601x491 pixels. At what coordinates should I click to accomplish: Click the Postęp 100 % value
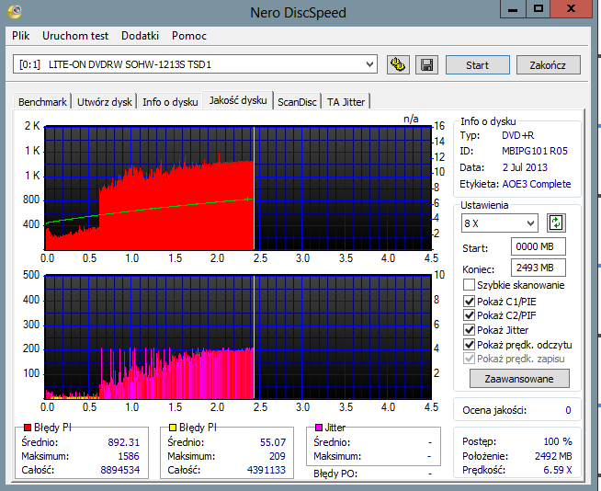558,441
